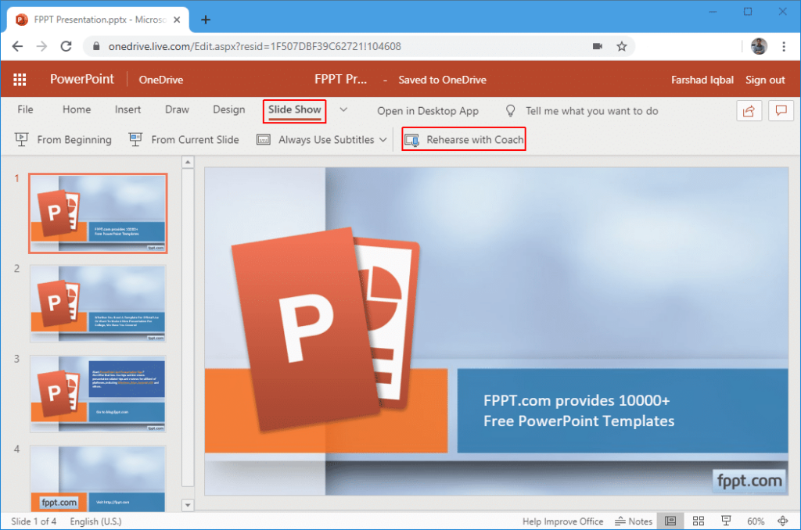Click the thumbnail pane scroll up arrow

point(188,162)
